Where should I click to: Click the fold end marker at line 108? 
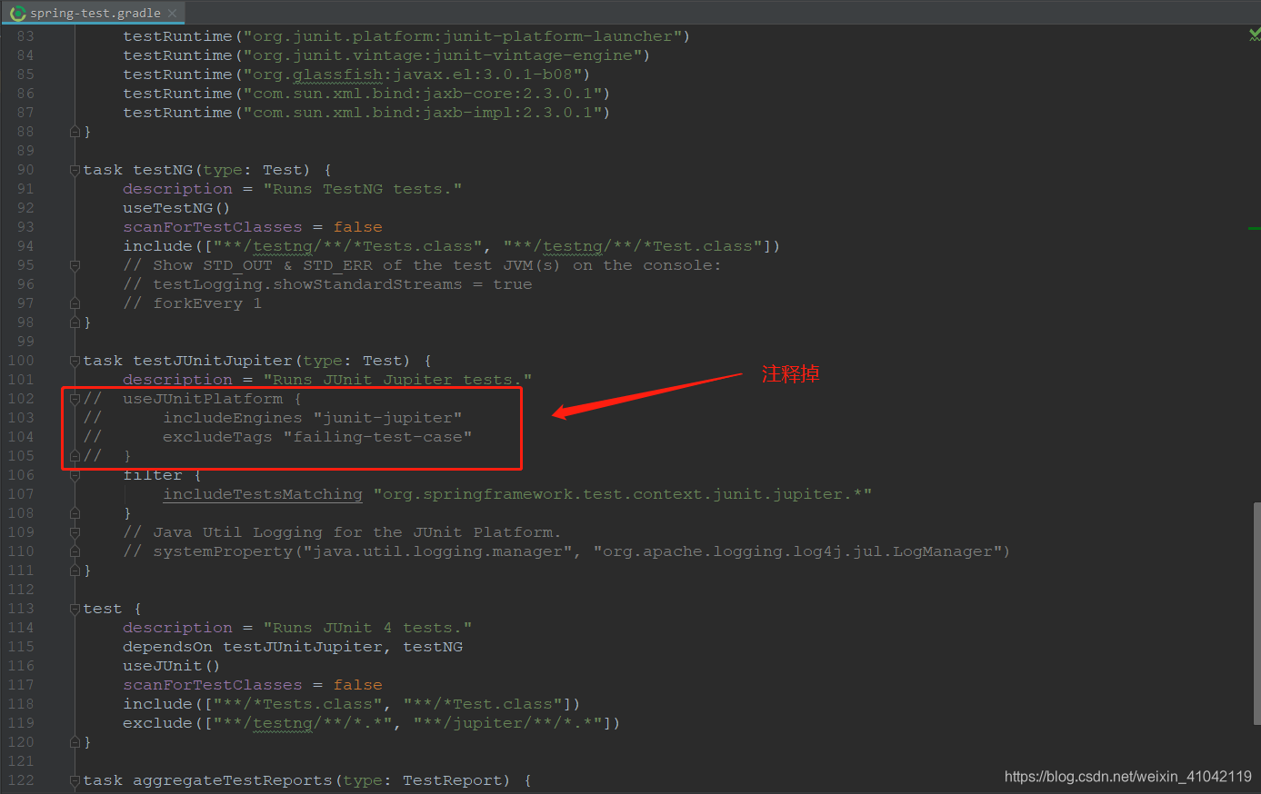pyautogui.click(x=75, y=513)
